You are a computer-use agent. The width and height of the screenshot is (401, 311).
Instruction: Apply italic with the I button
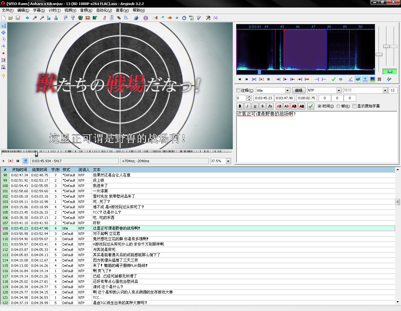point(247,106)
